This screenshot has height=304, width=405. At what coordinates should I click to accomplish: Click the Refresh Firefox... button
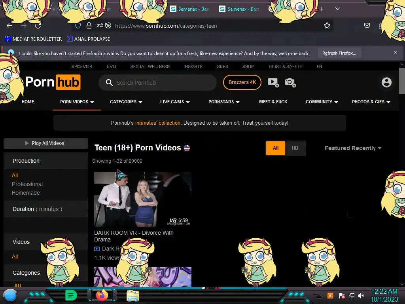click(x=339, y=53)
